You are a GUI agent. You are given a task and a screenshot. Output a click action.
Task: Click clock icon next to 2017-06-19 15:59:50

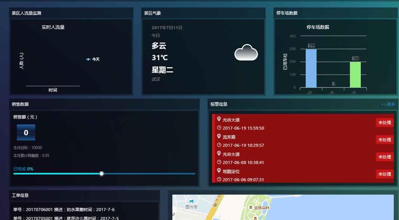[x=219, y=128]
